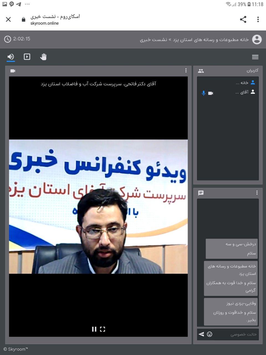266x355 pixels.
Task: Click the user icon beside خانه
Action: pos(253,82)
